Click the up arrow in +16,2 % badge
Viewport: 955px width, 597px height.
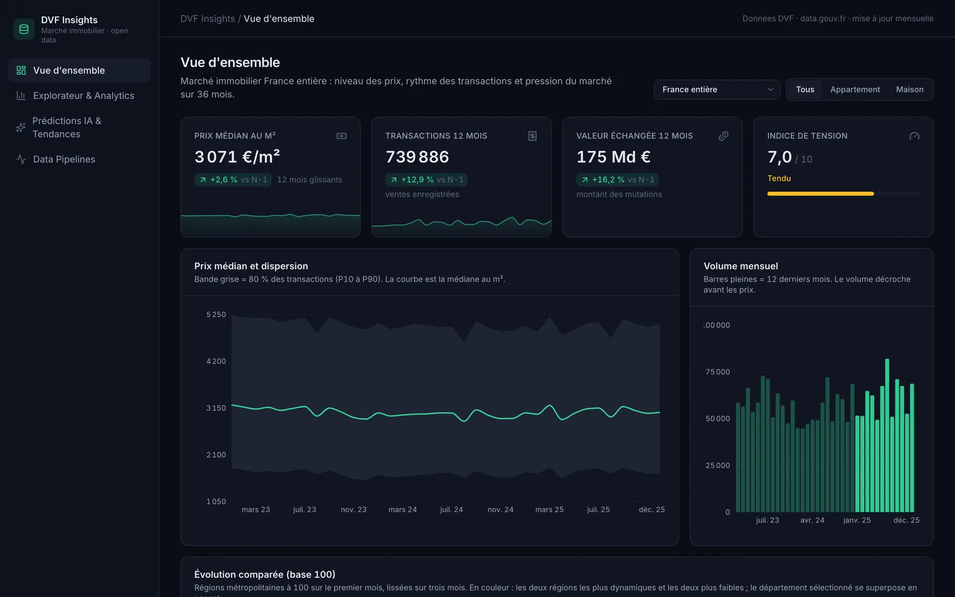tap(585, 180)
